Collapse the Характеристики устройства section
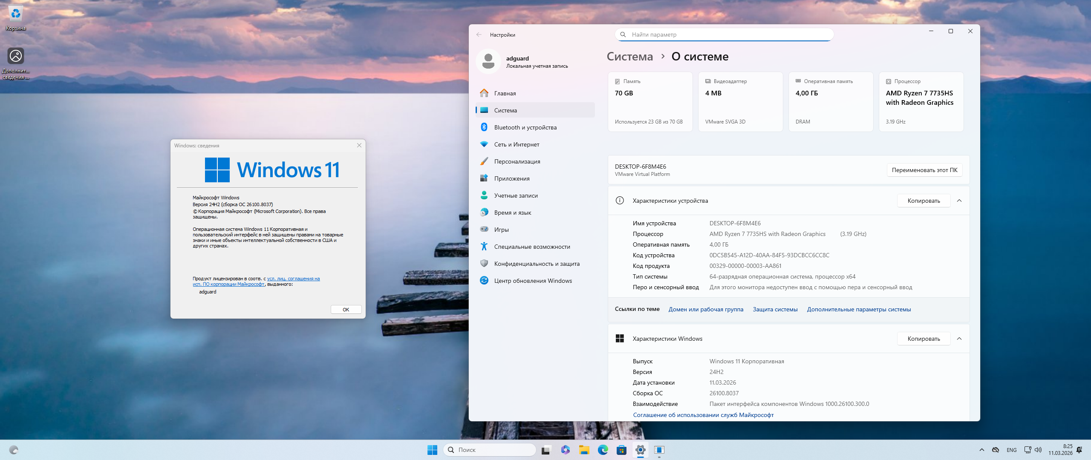 pyautogui.click(x=959, y=201)
